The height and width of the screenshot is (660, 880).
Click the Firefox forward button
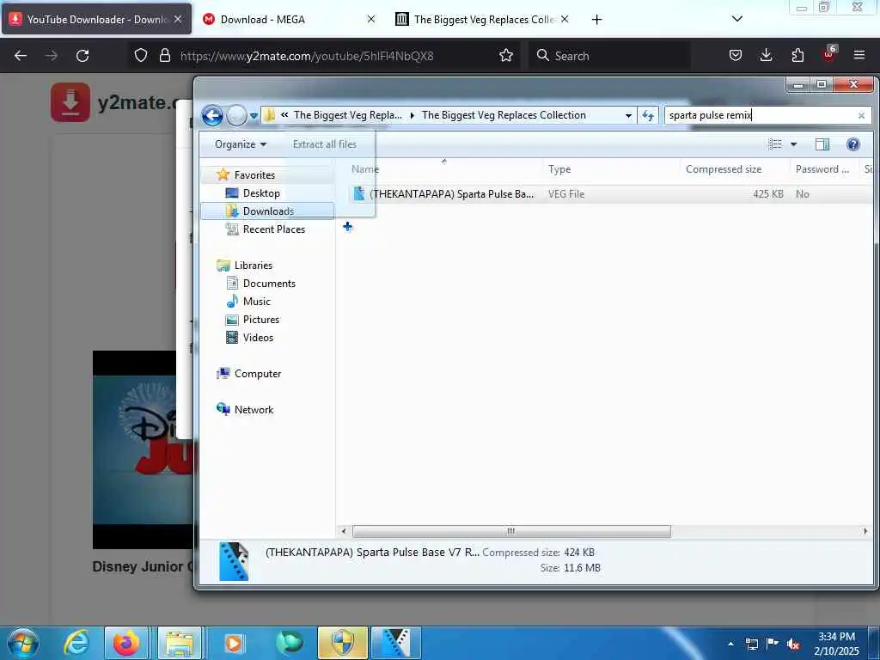[x=52, y=56]
